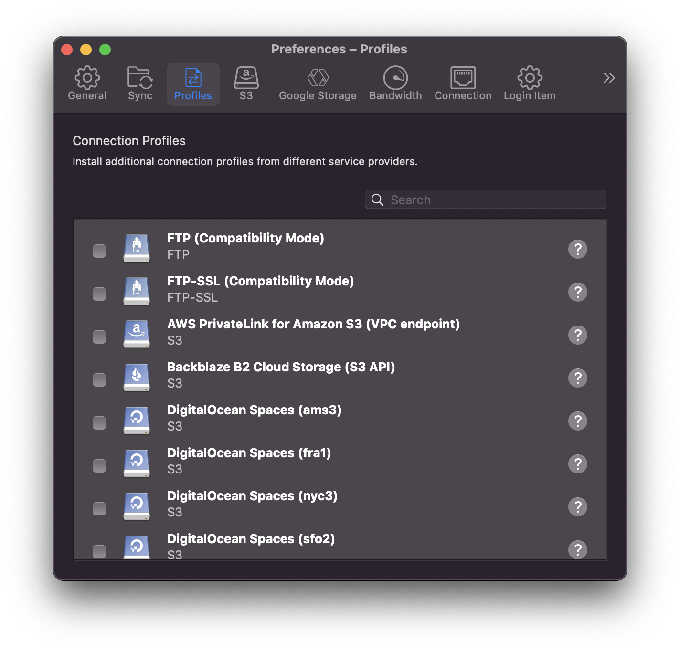The width and height of the screenshot is (680, 651).
Task: Enable the FTP (Compatibility Mode) profile checkbox
Action: click(99, 251)
